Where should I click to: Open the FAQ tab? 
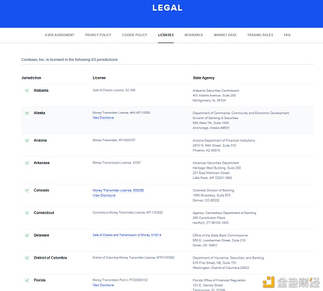click(x=287, y=35)
